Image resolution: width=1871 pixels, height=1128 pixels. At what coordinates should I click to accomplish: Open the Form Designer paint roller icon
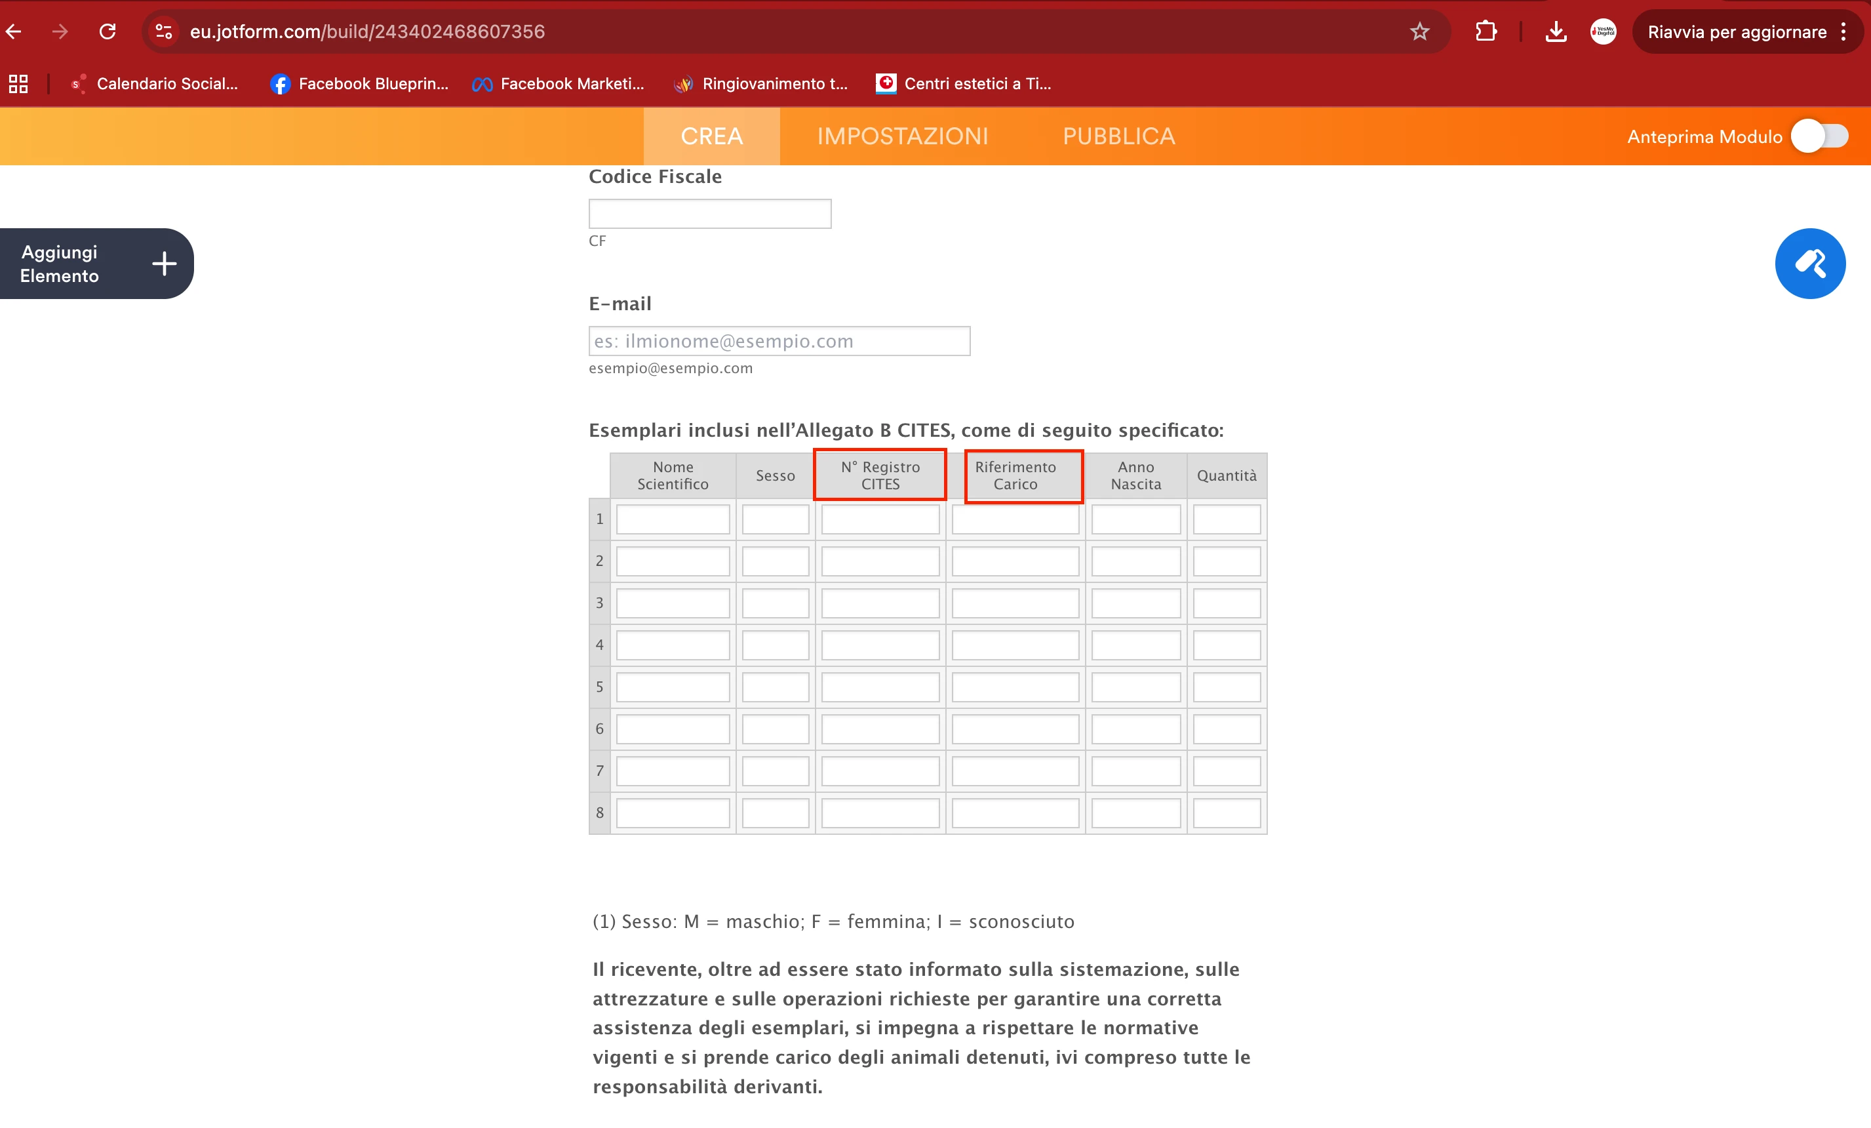tap(1810, 264)
